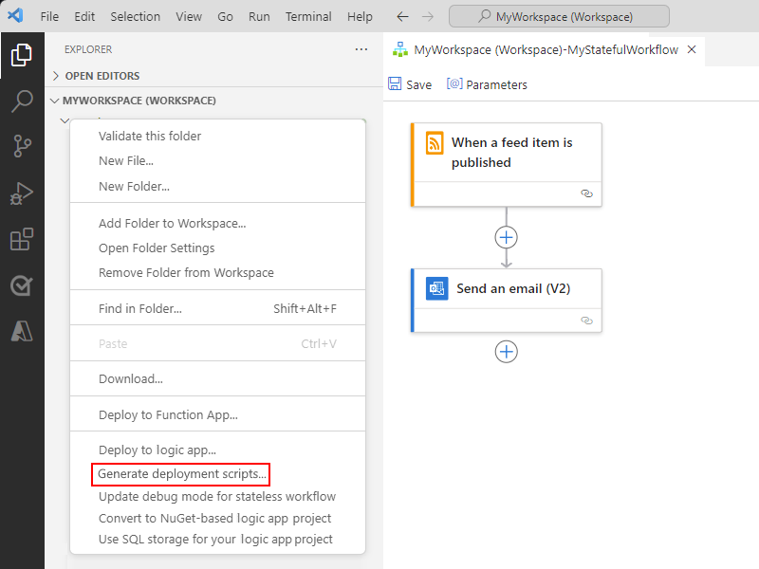Screen dimensions: 759x569
Task: Open the Explorer more actions menu
Action: [361, 49]
